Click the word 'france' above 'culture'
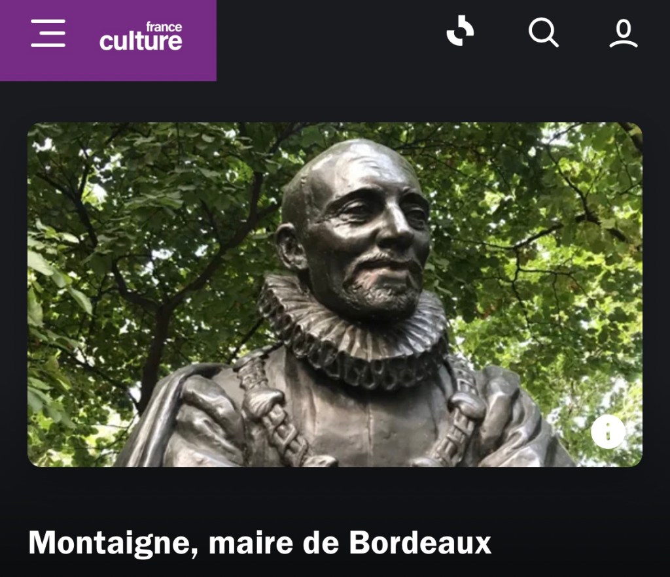Viewport: 670px width, 577px height. tap(164, 26)
